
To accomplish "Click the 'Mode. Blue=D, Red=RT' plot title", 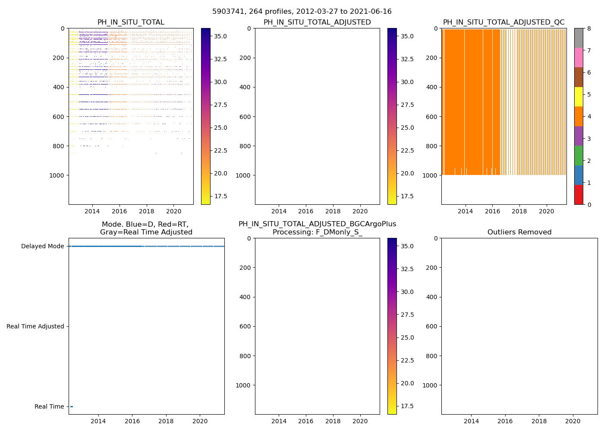I will coord(145,225).
